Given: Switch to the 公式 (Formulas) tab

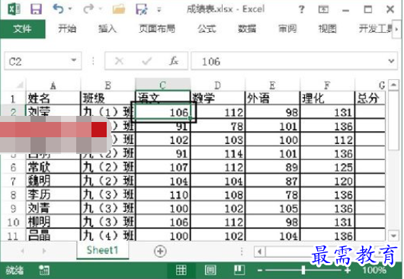Looking at the screenshot, I should [x=207, y=29].
